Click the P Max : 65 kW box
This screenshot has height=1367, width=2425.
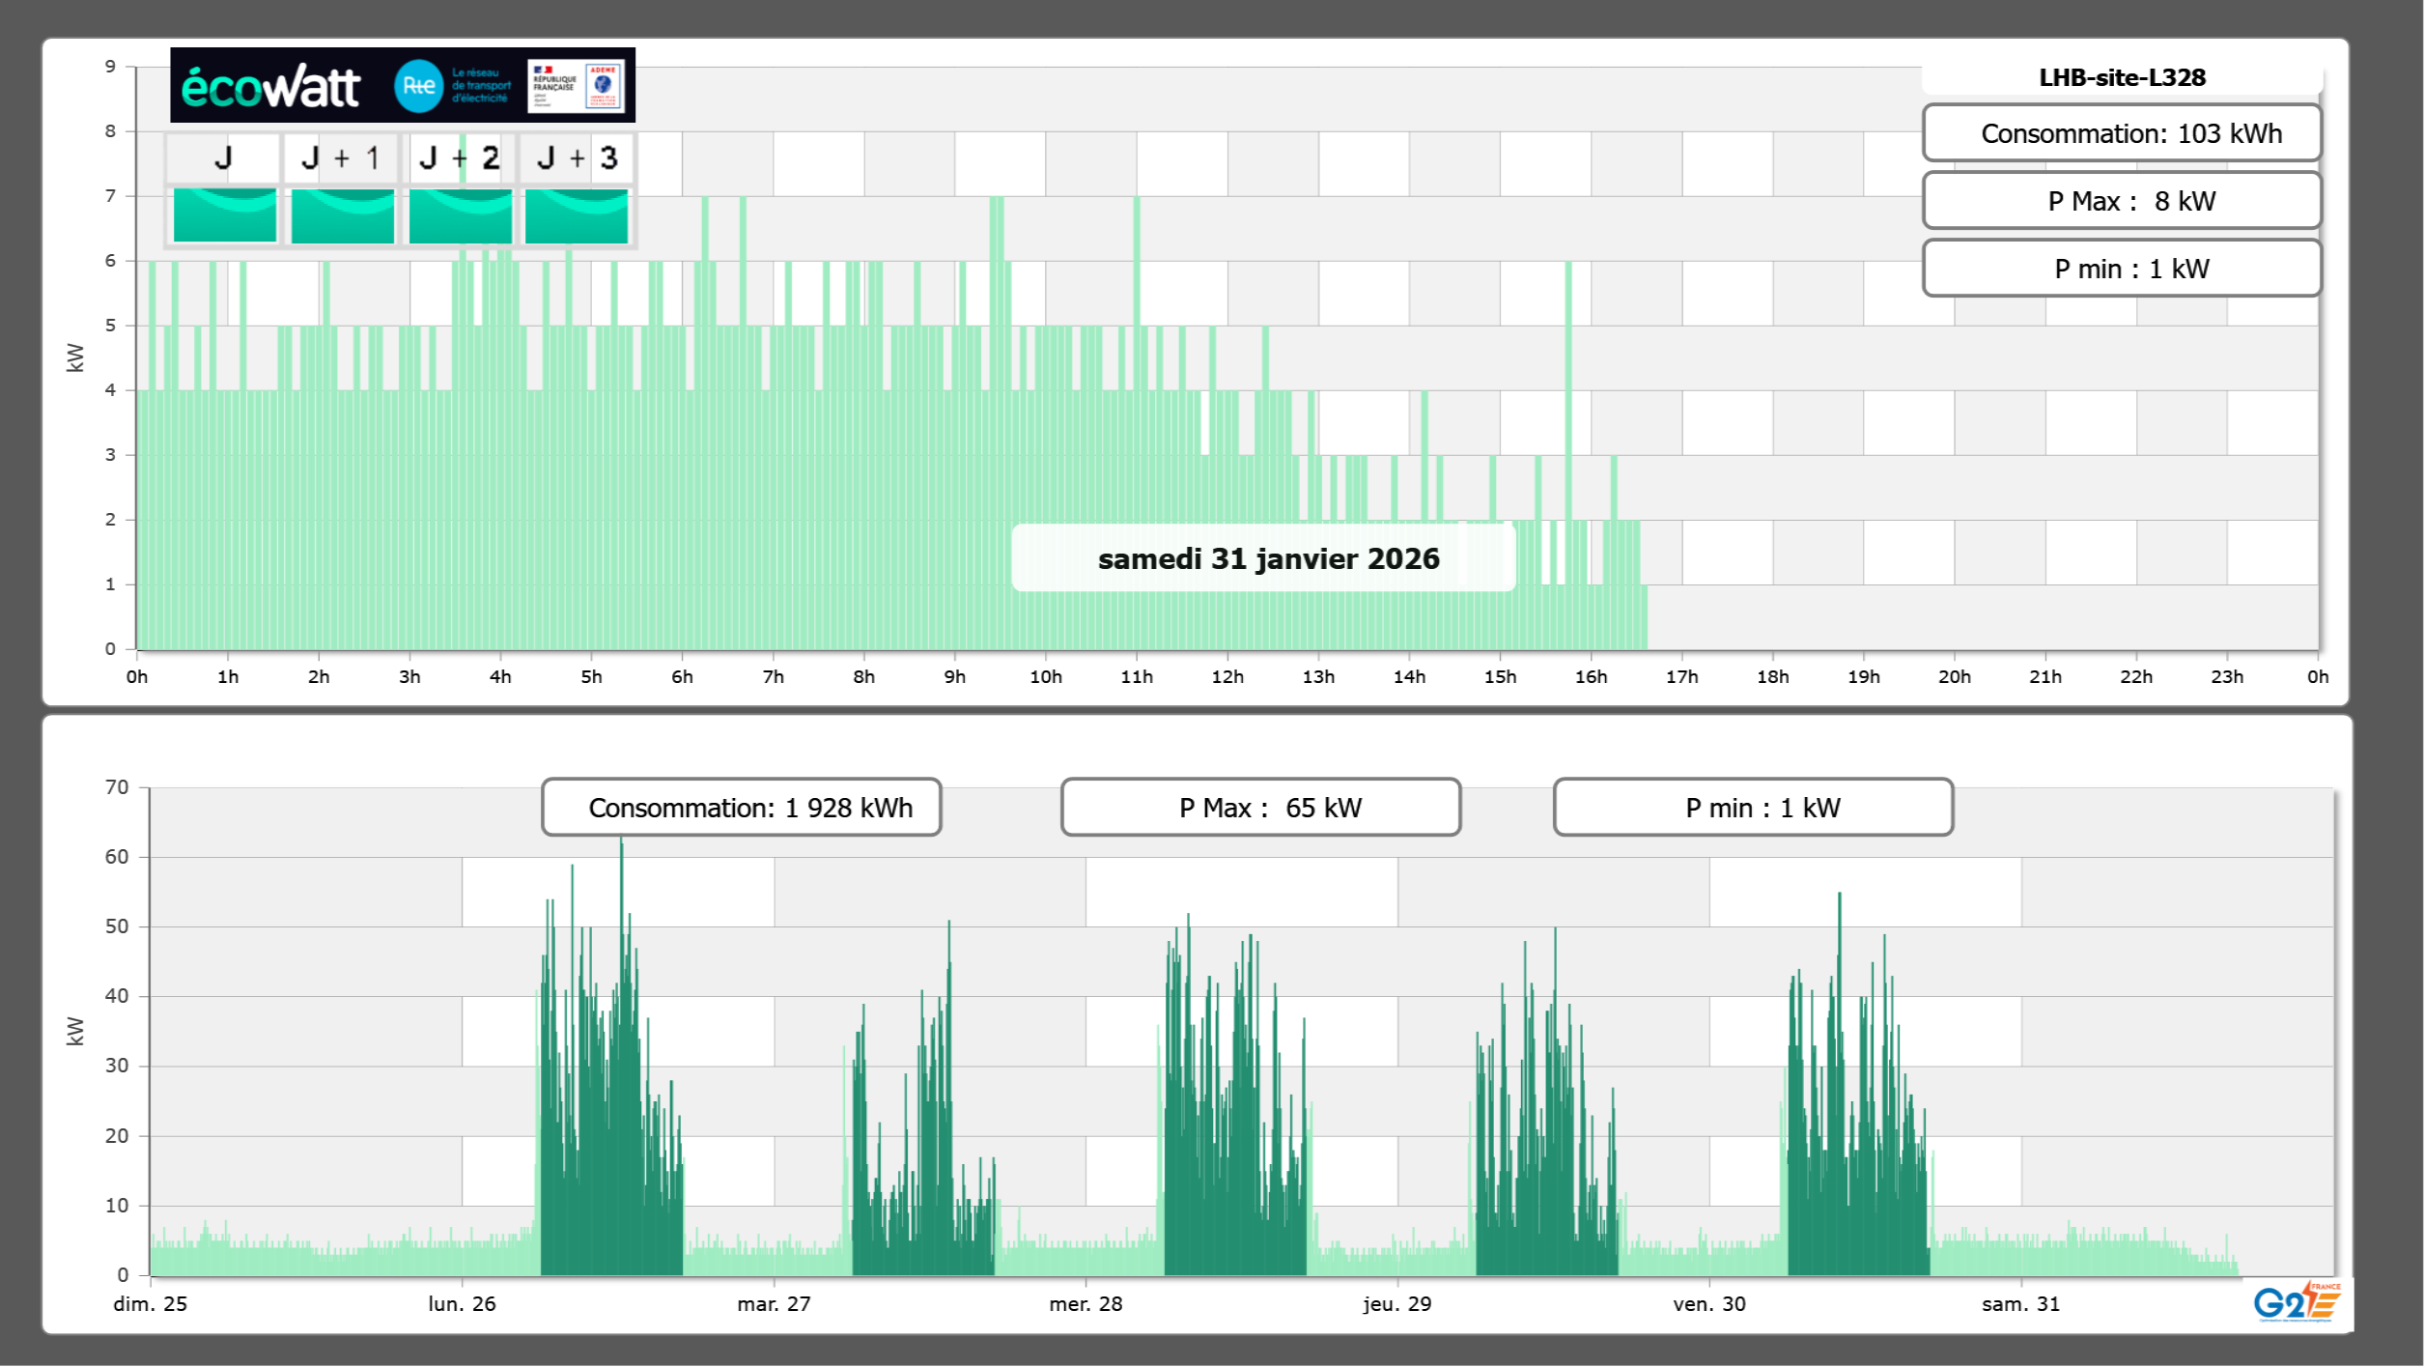coord(1260,808)
